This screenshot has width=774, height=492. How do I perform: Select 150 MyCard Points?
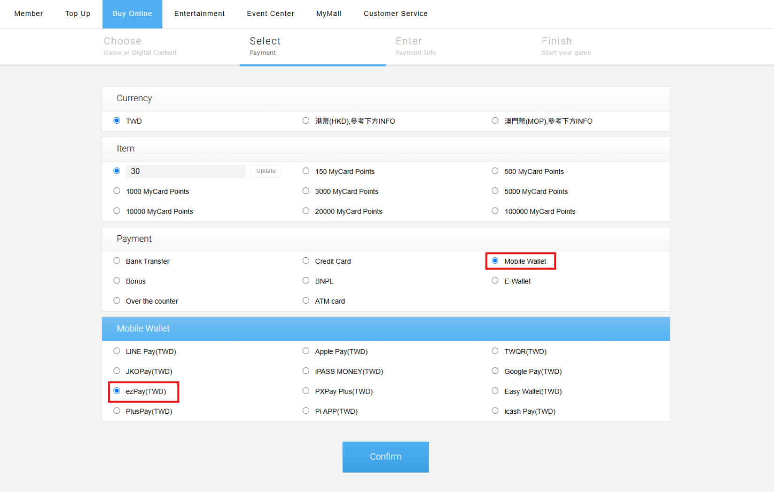306,171
